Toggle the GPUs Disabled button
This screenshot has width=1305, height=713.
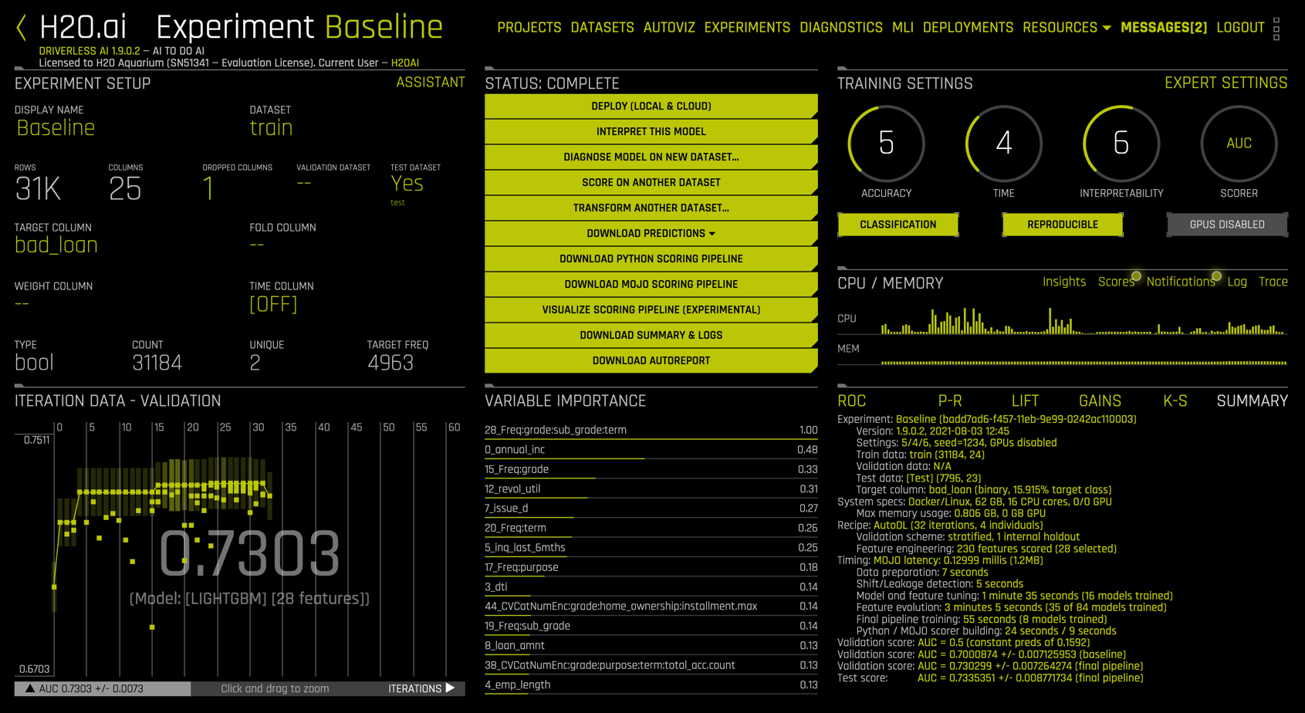click(1226, 225)
